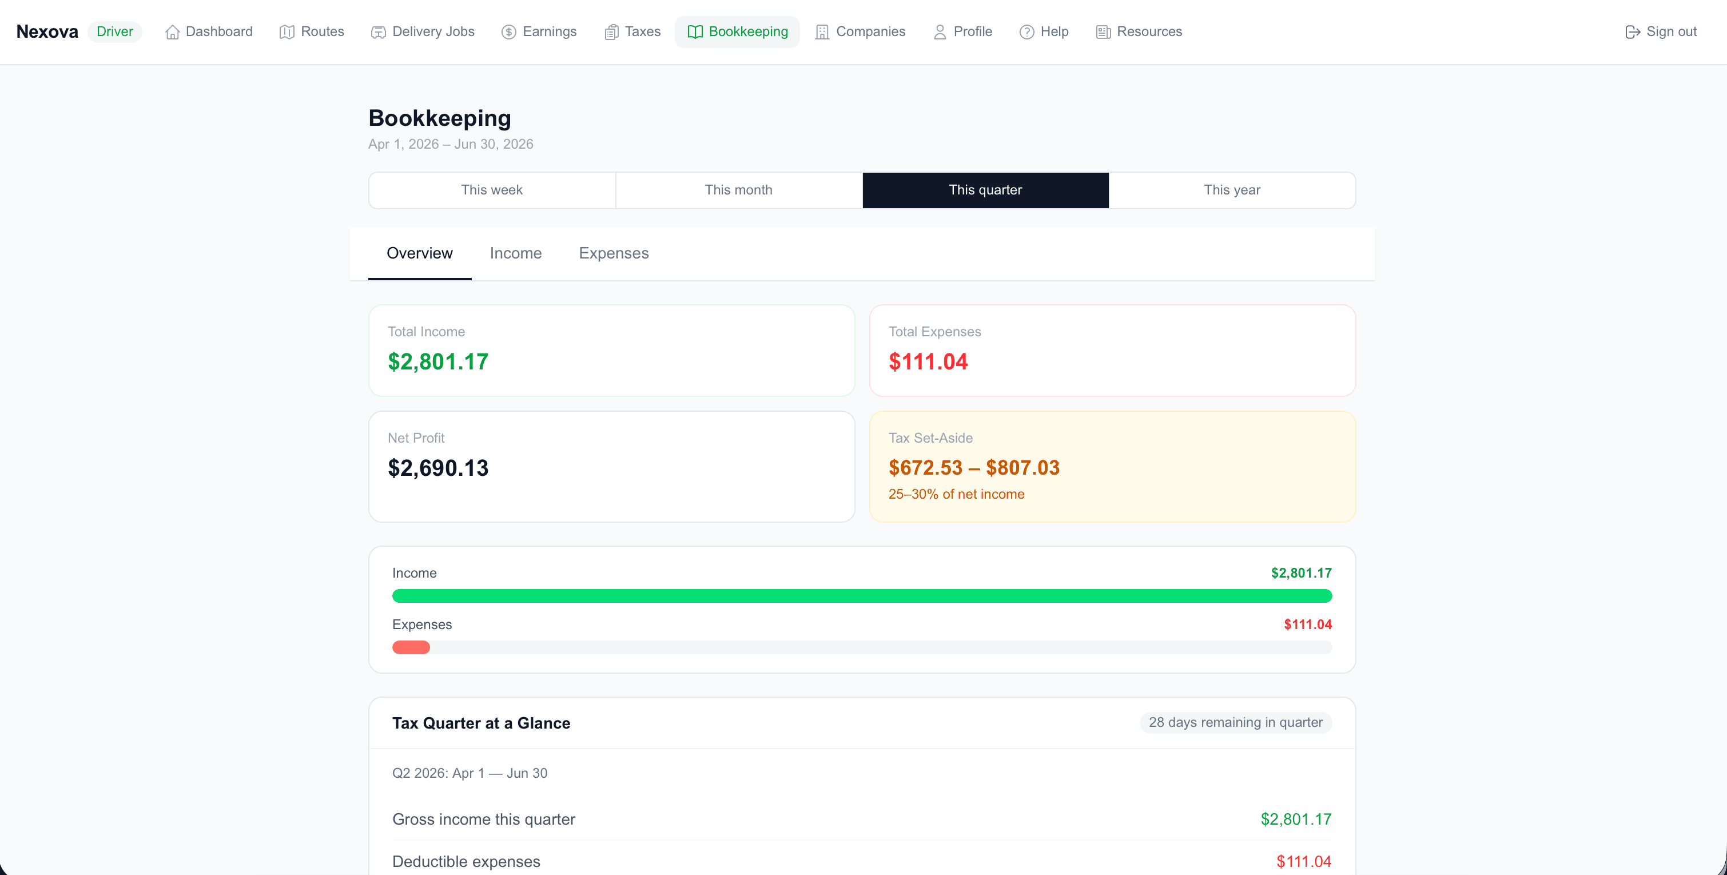
Task: Open Delivery Jobs section
Action: tap(423, 31)
